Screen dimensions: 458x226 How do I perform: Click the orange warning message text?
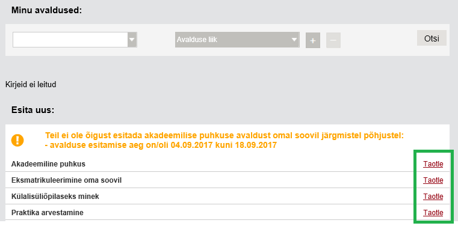point(224,140)
